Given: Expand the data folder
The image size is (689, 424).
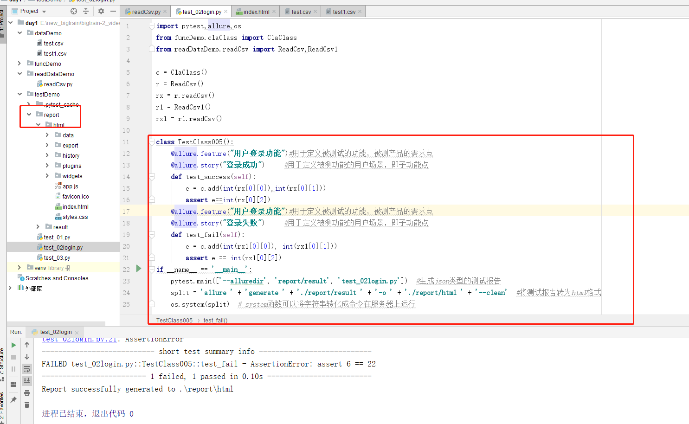Looking at the screenshot, I should point(47,135).
